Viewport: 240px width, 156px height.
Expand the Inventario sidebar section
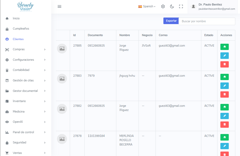[x=26, y=101]
